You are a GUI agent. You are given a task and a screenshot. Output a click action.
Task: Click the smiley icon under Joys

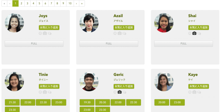click(x=40, y=33)
